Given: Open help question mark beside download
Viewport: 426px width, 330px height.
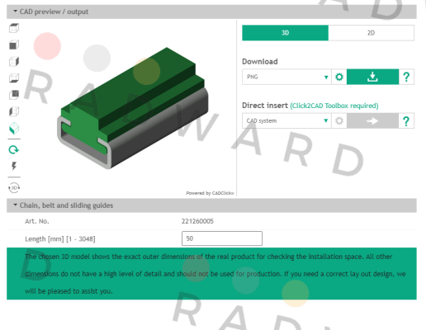Looking at the screenshot, I should point(406,77).
